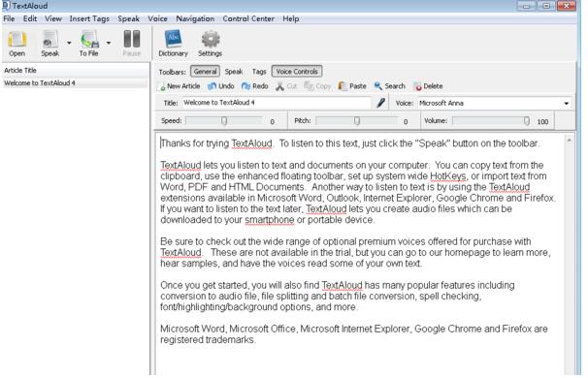Click the word "HotKeys" in the text
Image resolution: width=588 pixels, height=378 pixels.
(448, 176)
